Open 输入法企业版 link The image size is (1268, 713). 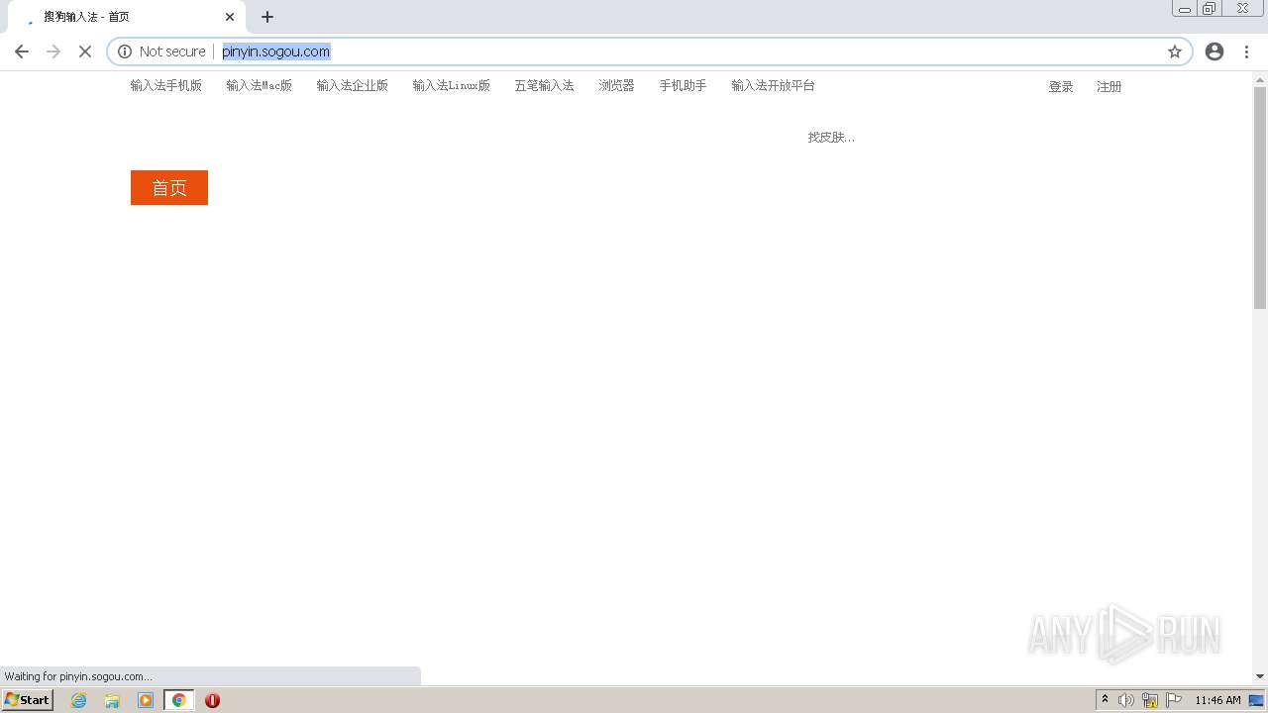(352, 86)
